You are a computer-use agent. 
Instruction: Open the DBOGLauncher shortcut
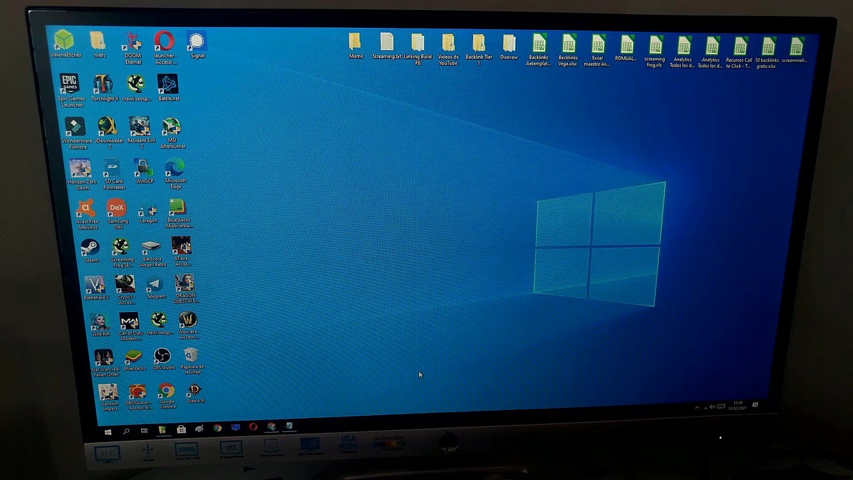[138, 397]
